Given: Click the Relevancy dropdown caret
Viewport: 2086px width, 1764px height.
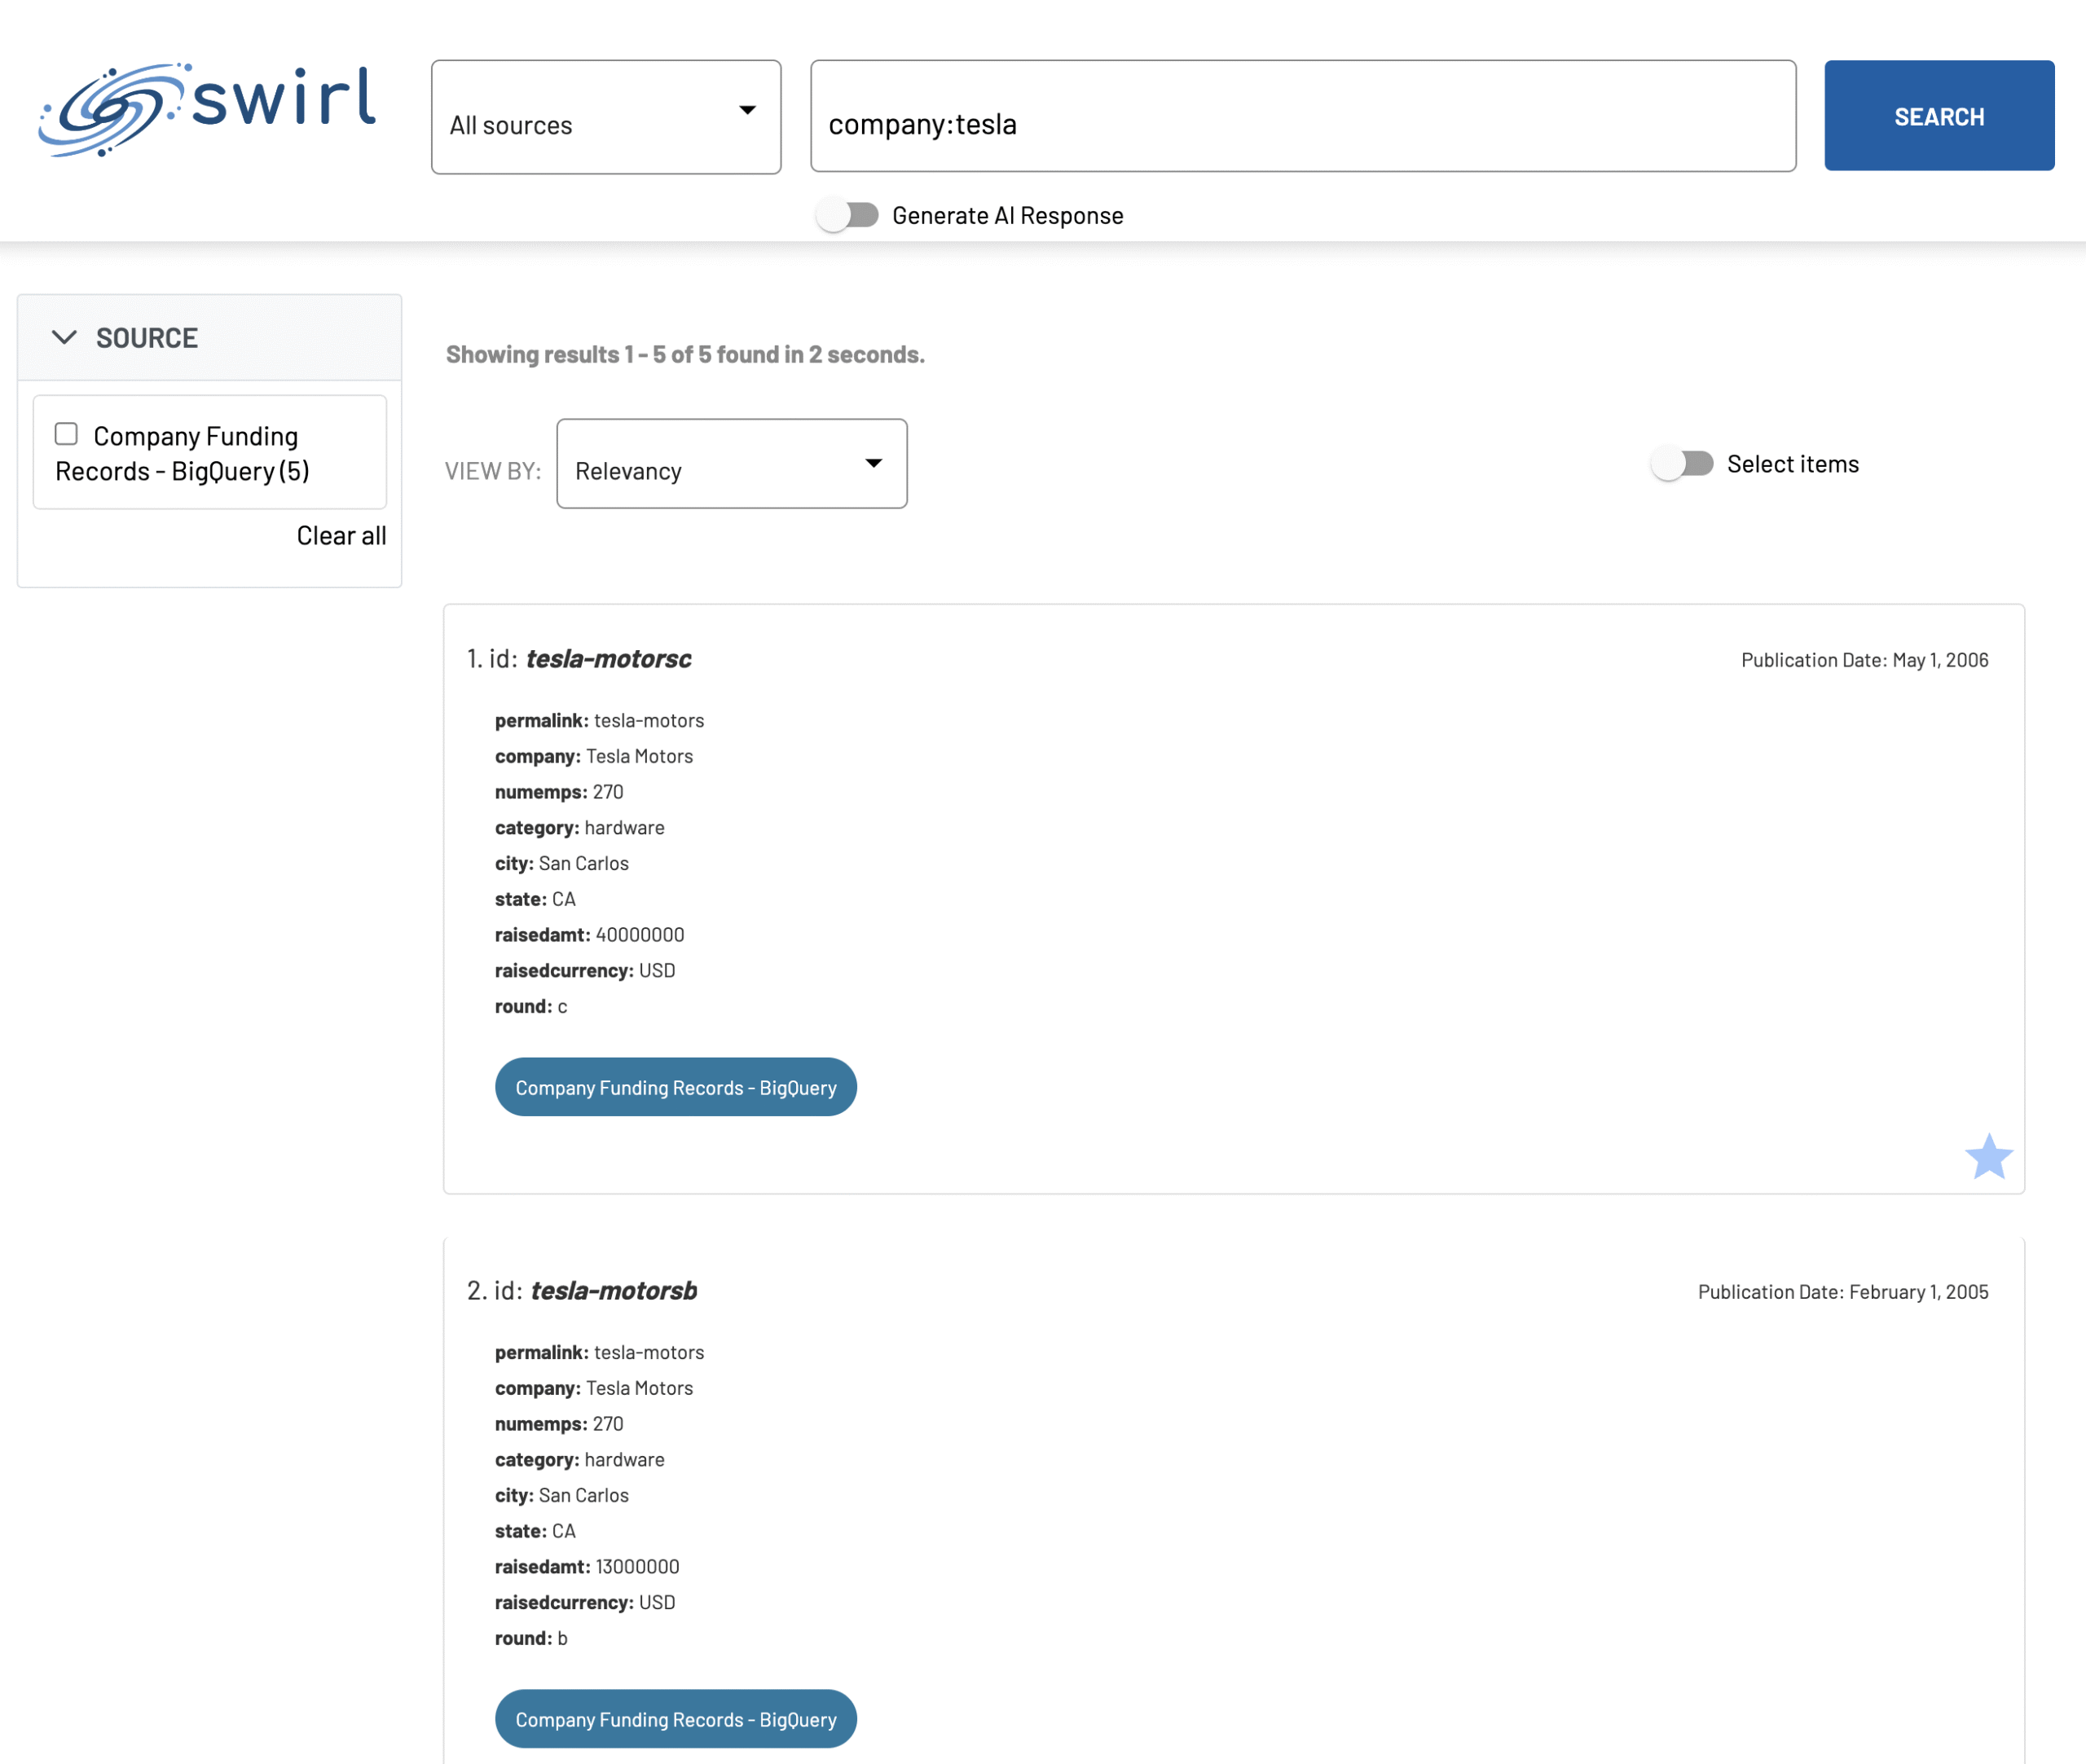Looking at the screenshot, I should click(x=873, y=463).
